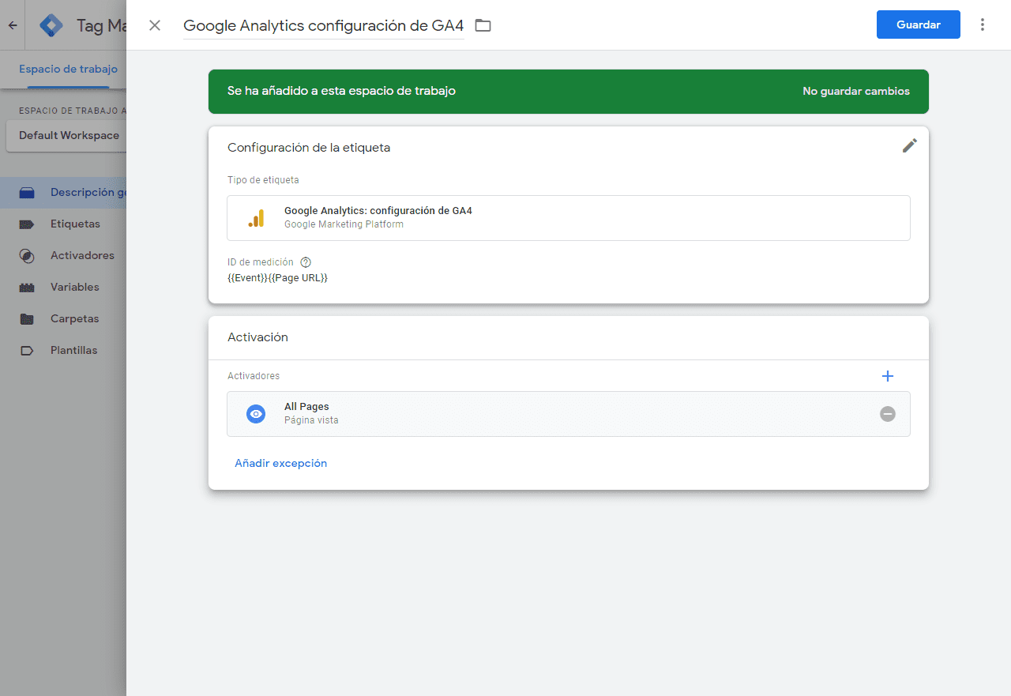The width and height of the screenshot is (1011, 696).
Task: Open the three-dot overflow menu
Action: point(983,24)
